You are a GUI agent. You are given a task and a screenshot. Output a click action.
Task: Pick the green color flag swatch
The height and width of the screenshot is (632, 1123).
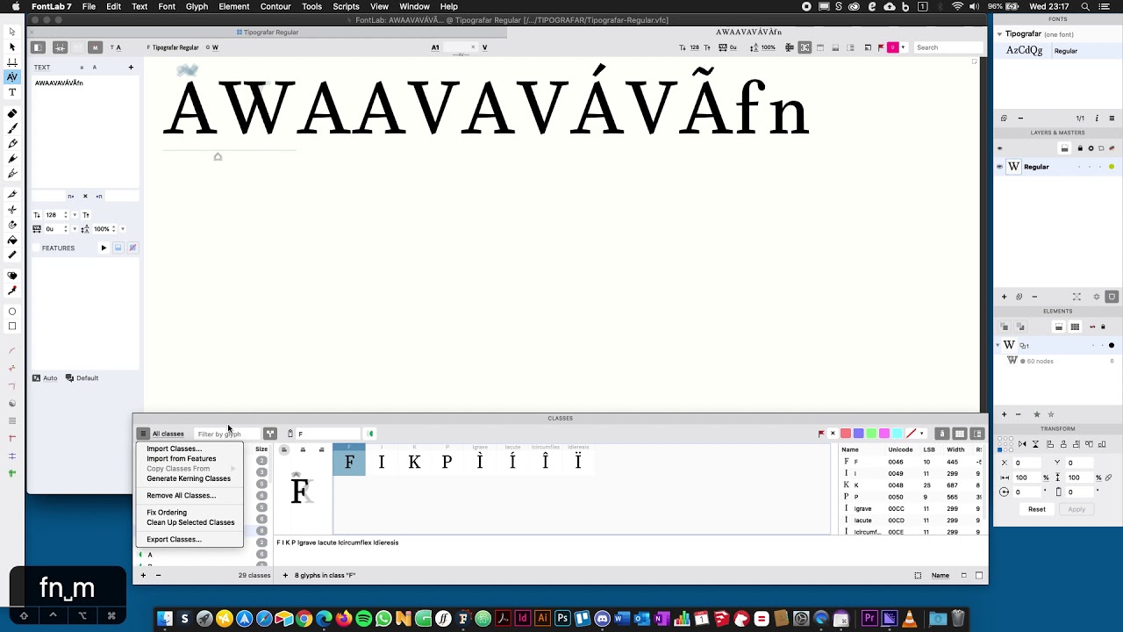[871, 434]
